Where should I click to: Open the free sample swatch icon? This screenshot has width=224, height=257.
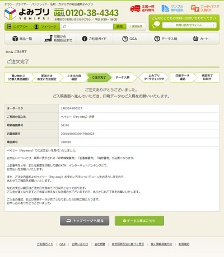pos(165,8)
